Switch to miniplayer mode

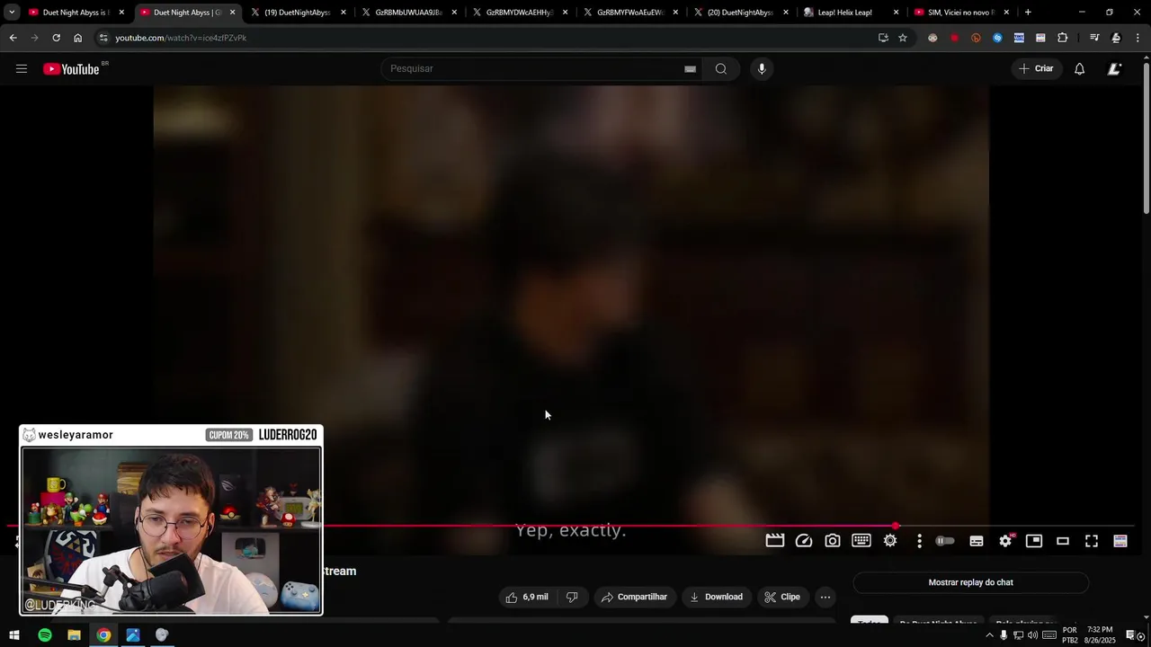(x=1034, y=541)
